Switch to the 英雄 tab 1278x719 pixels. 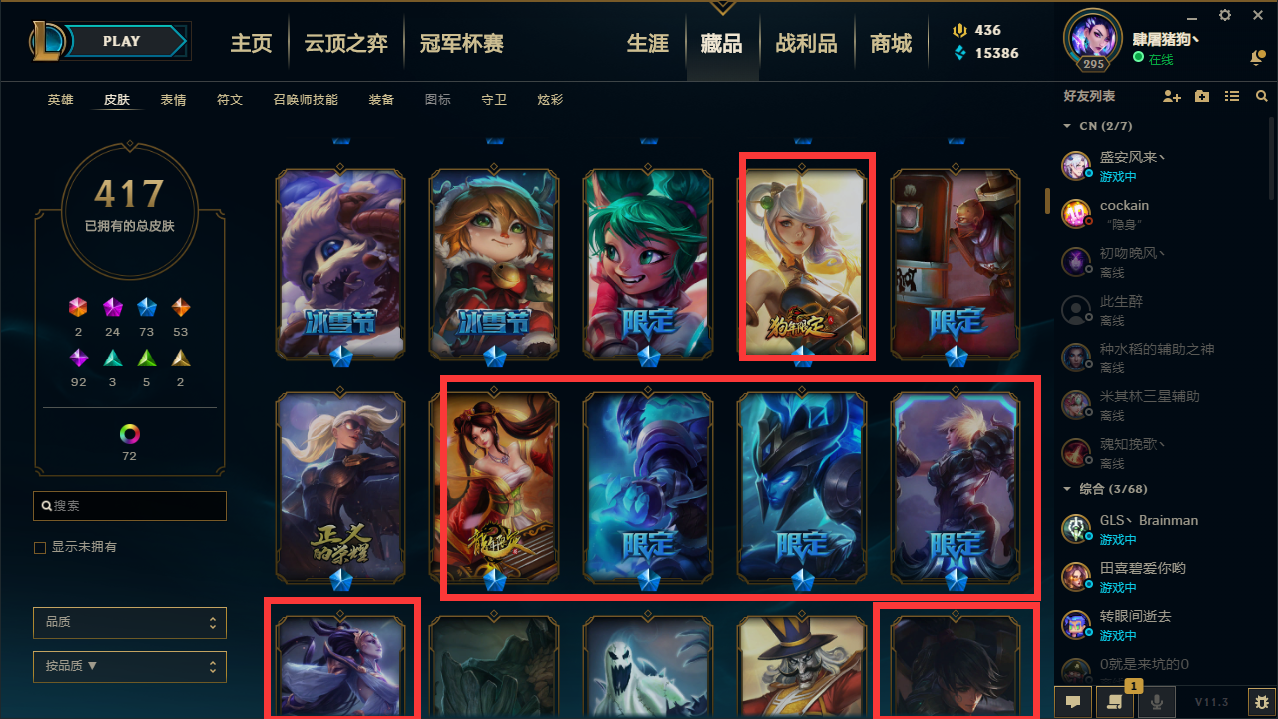tap(61, 100)
